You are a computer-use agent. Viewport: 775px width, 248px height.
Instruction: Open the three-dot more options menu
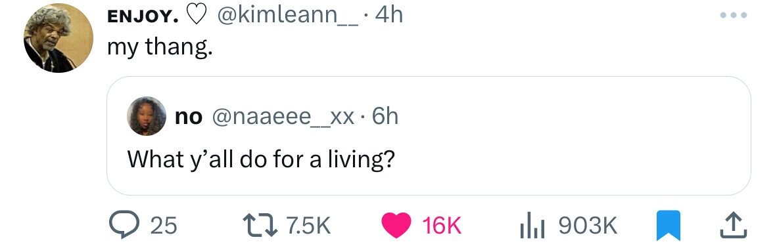click(x=734, y=15)
